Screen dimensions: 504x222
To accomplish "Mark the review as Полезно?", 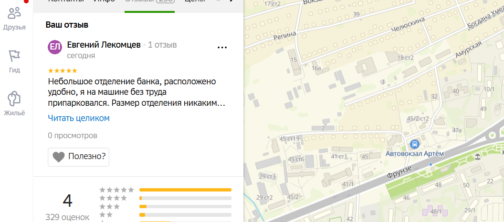I will click(x=78, y=157).
